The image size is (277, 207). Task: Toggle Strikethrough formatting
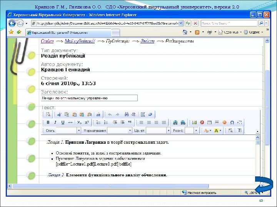(70, 122)
